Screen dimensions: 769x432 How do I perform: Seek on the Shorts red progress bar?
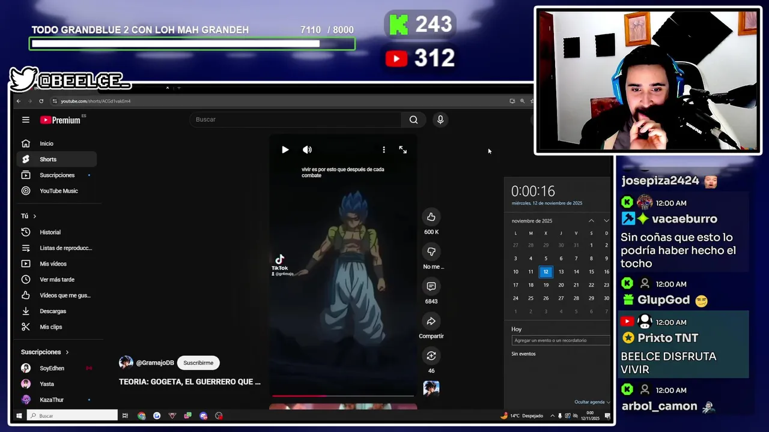[342, 396]
